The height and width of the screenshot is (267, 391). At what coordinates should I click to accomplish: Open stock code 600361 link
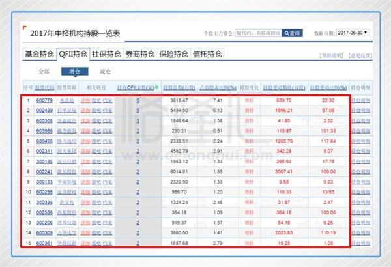(44, 243)
